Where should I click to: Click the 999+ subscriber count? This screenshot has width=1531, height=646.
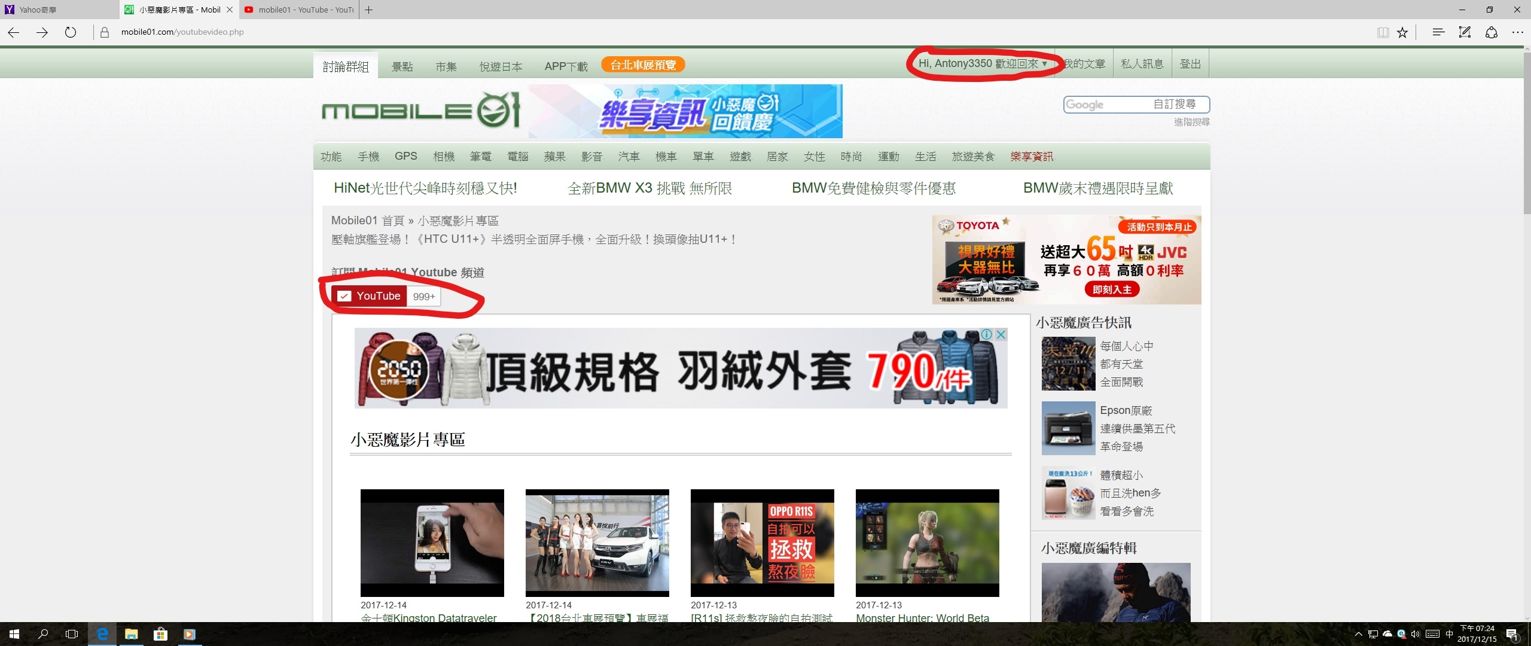(424, 297)
